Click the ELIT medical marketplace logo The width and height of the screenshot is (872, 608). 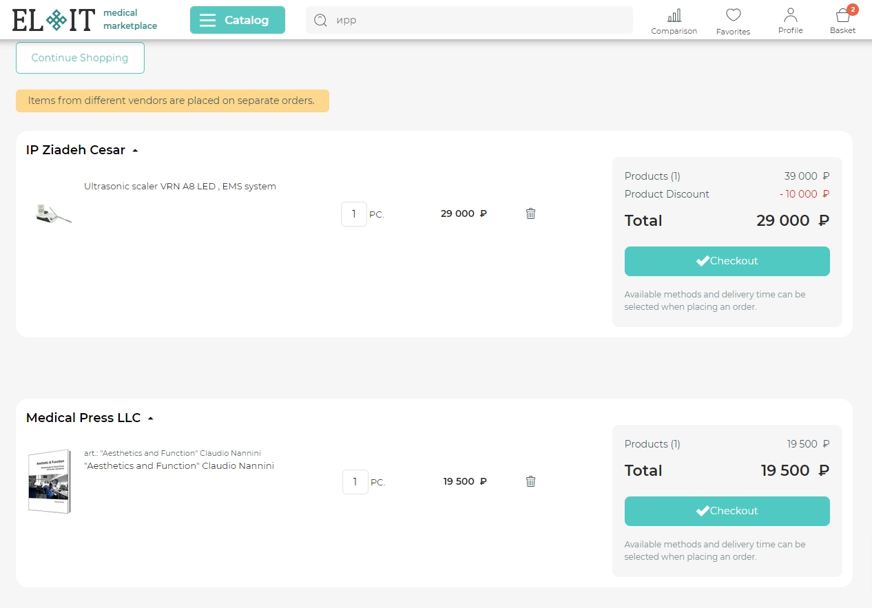(85, 20)
